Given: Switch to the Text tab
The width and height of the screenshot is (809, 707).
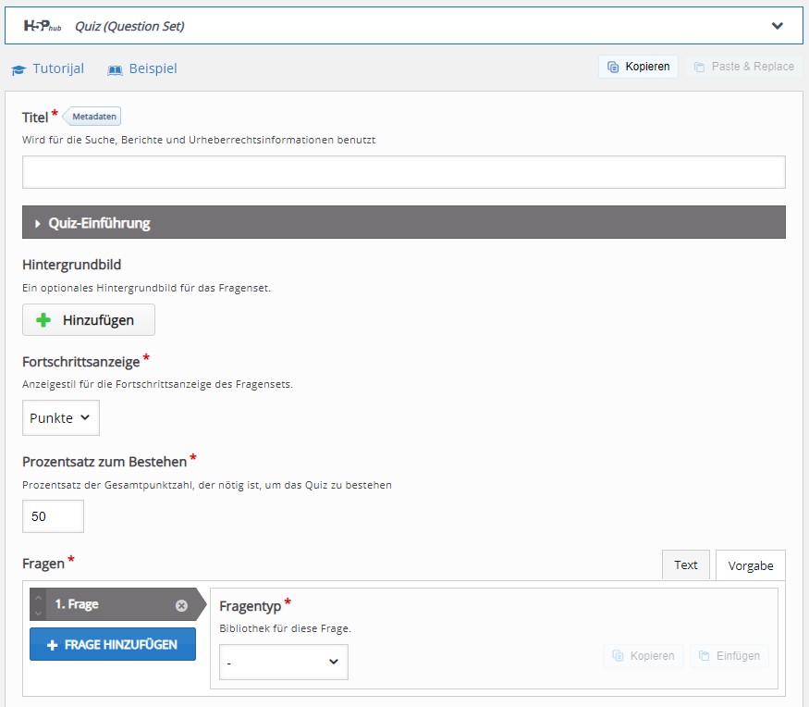Looking at the screenshot, I should pyautogui.click(x=686, y=565).
